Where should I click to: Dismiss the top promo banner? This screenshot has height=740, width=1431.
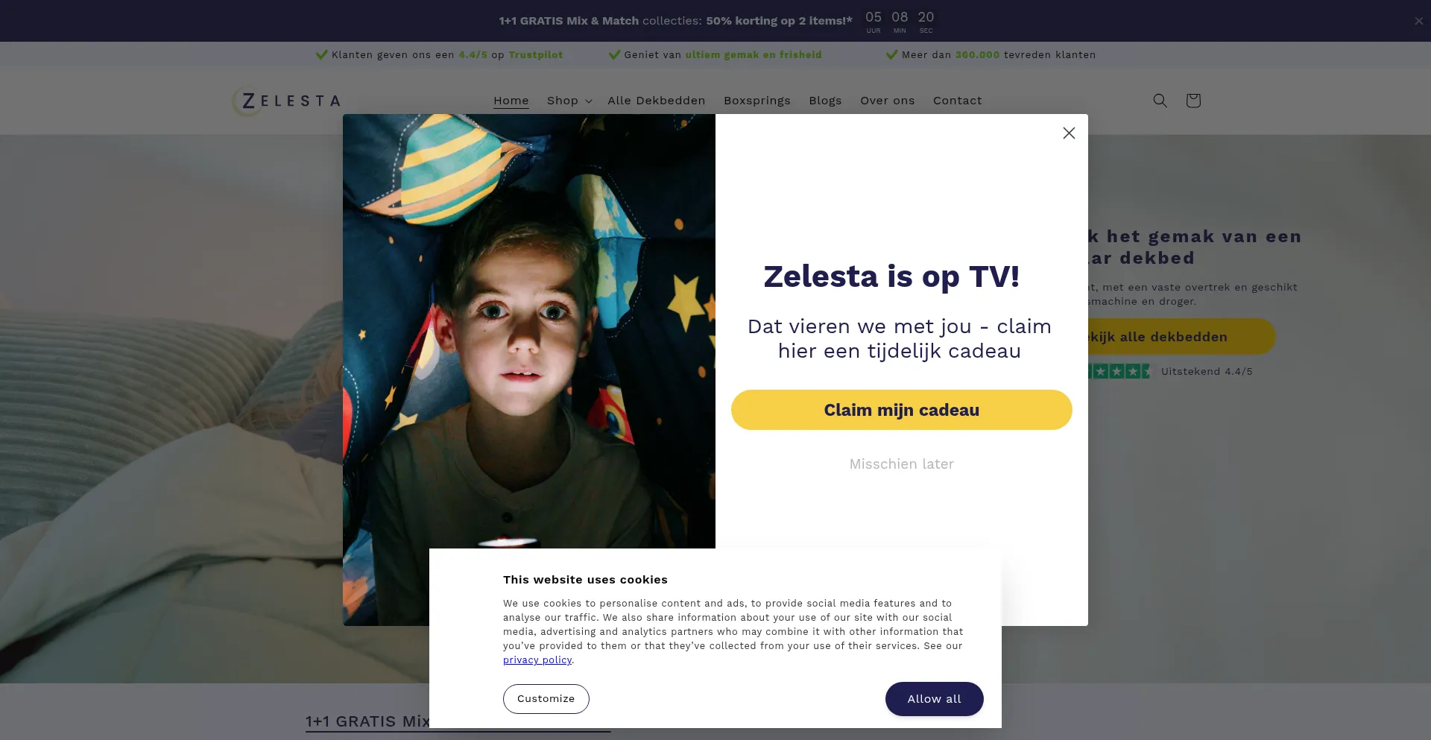1419,21
